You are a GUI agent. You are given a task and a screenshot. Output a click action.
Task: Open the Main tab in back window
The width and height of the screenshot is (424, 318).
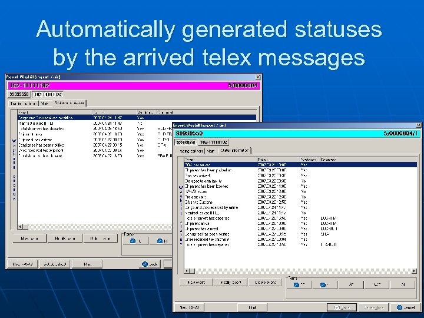click(45, 103)
